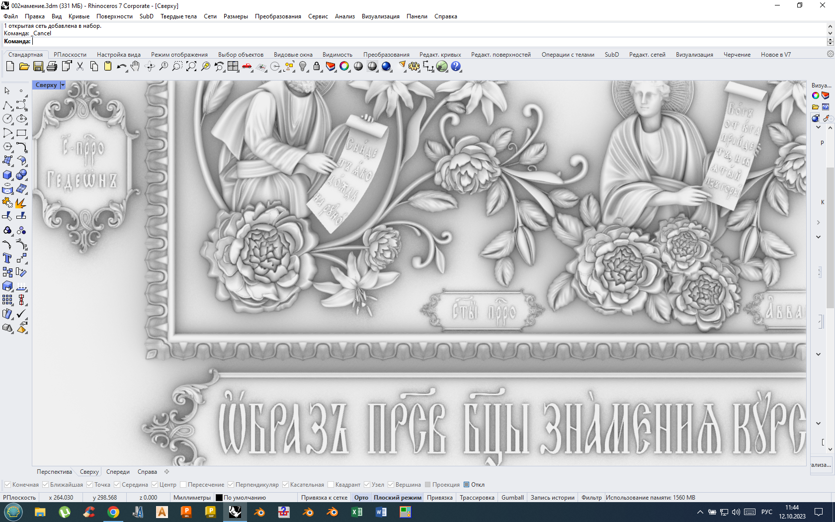This screenshot has height=522, width=835.
Task: Open Google Chrome from taskbar
Action: (x=113, y=512)
